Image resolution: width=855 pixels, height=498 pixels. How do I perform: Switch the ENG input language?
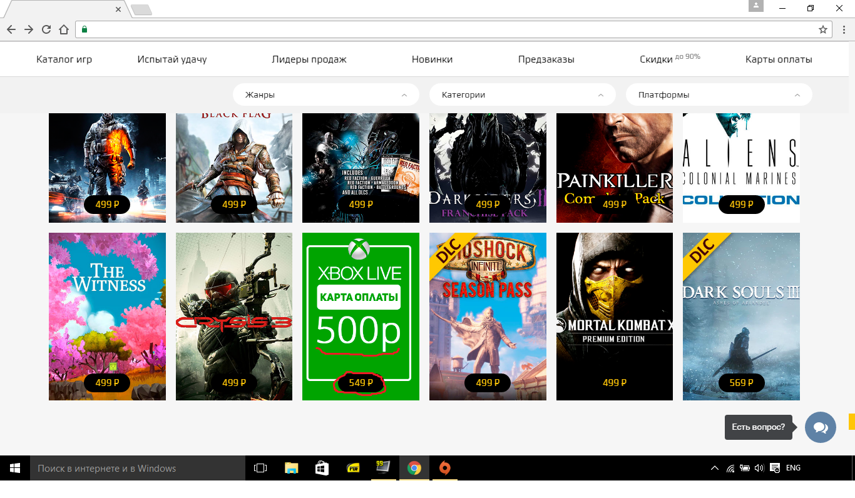(793, 468)
